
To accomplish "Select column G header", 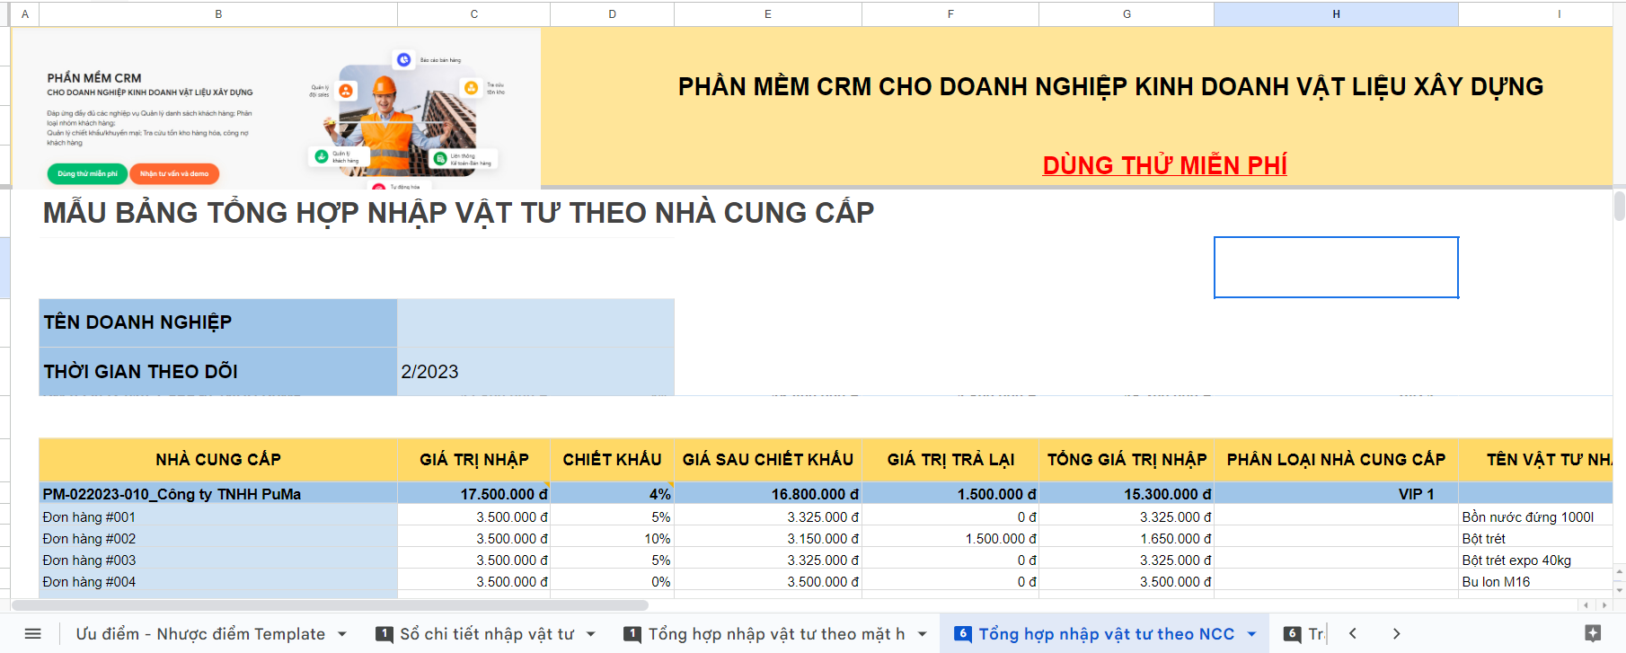I will [1127, 13].
